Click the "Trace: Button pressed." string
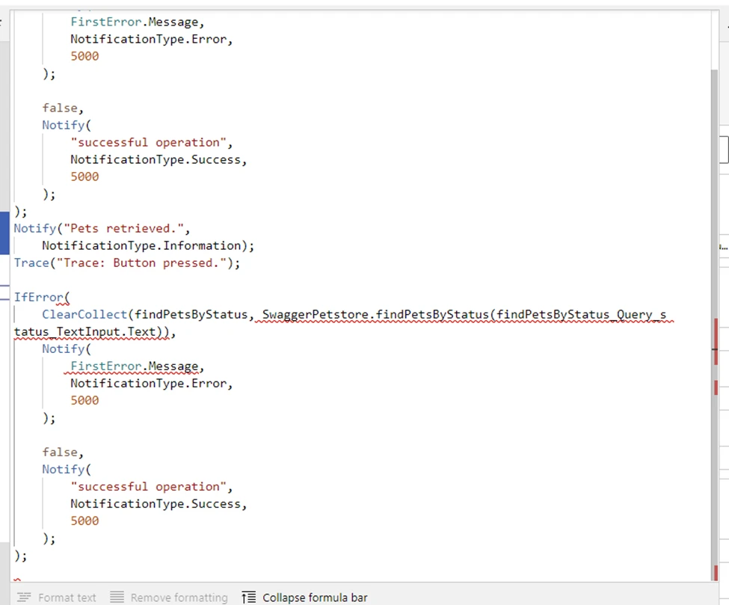This screenshot has height=605, width=729. [x=148, y=262]
